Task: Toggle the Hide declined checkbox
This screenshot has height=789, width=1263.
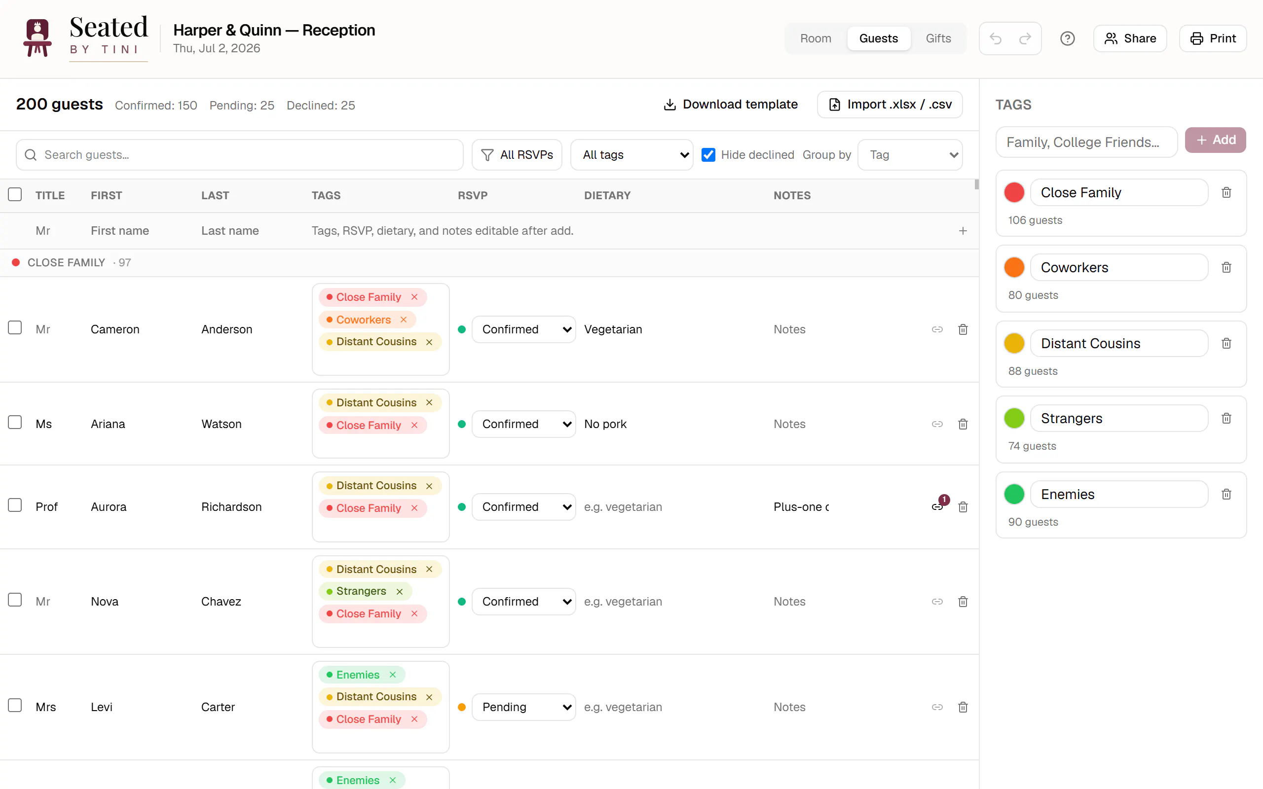Action: pyautogui.click(x=708, y=155)
